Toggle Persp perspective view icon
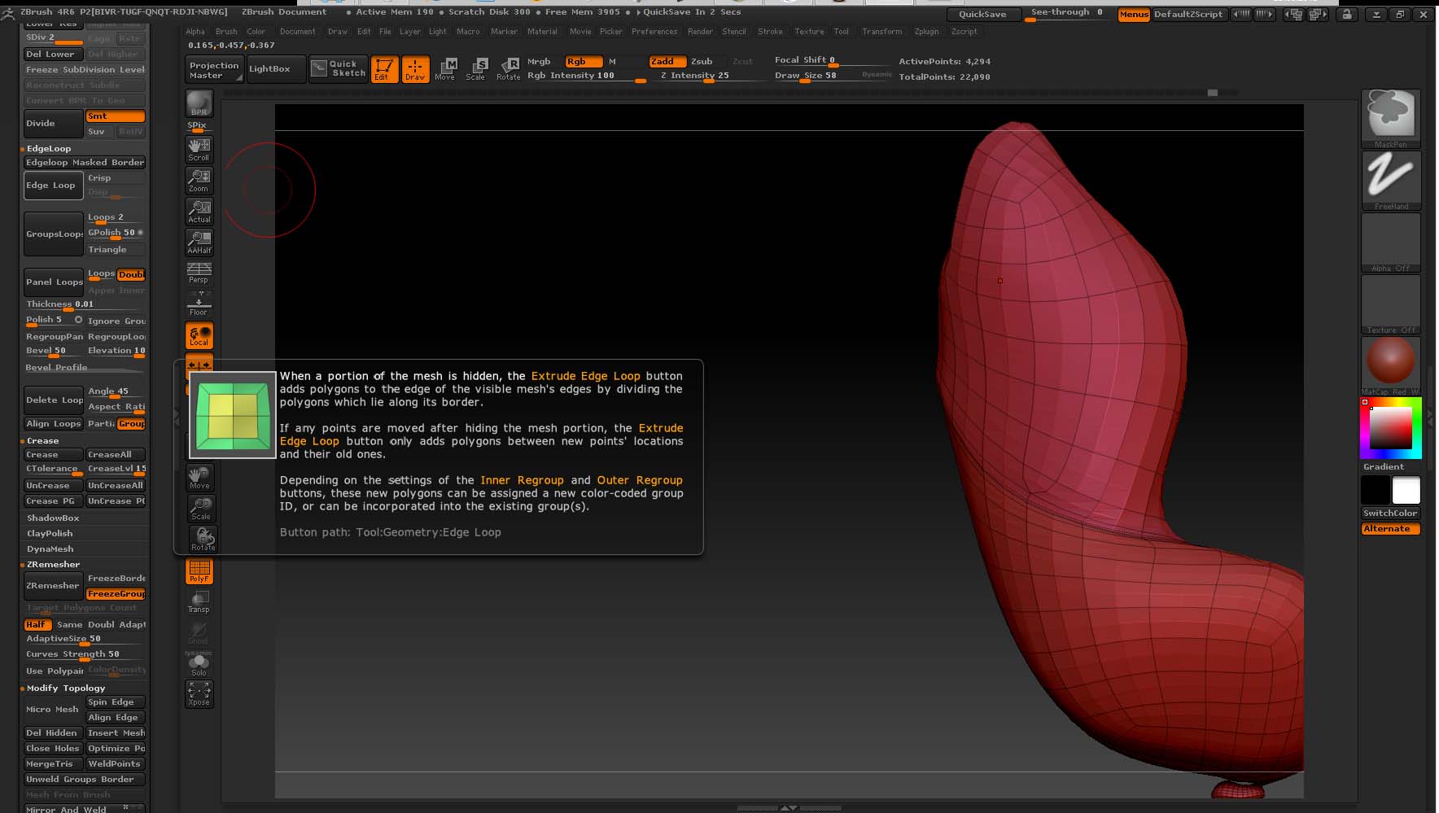1439x813 pixels. coord(199,272)
